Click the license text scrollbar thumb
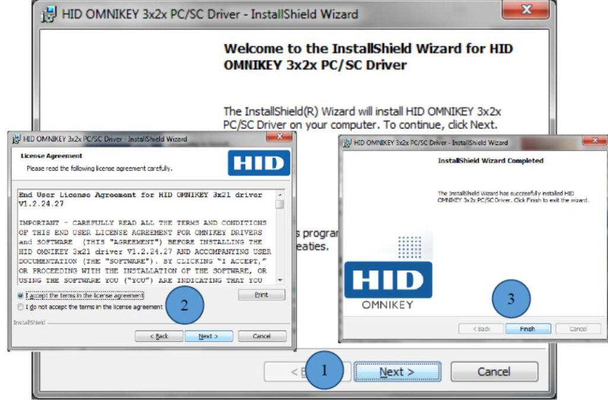Viewport: 608px width, 400px height. [x=280, y=204]
